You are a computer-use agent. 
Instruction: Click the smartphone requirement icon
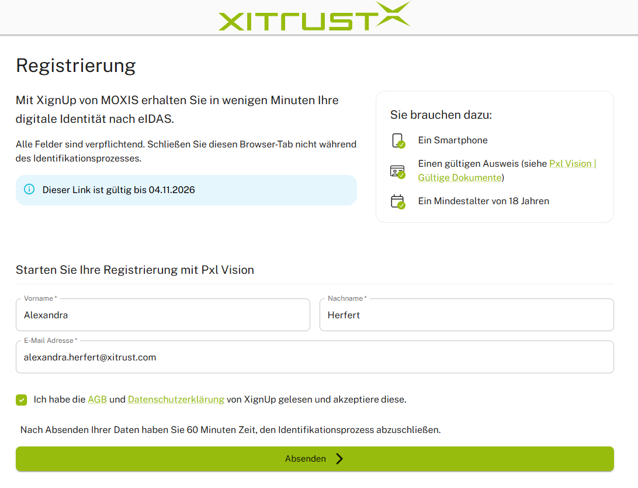[398, 140]
